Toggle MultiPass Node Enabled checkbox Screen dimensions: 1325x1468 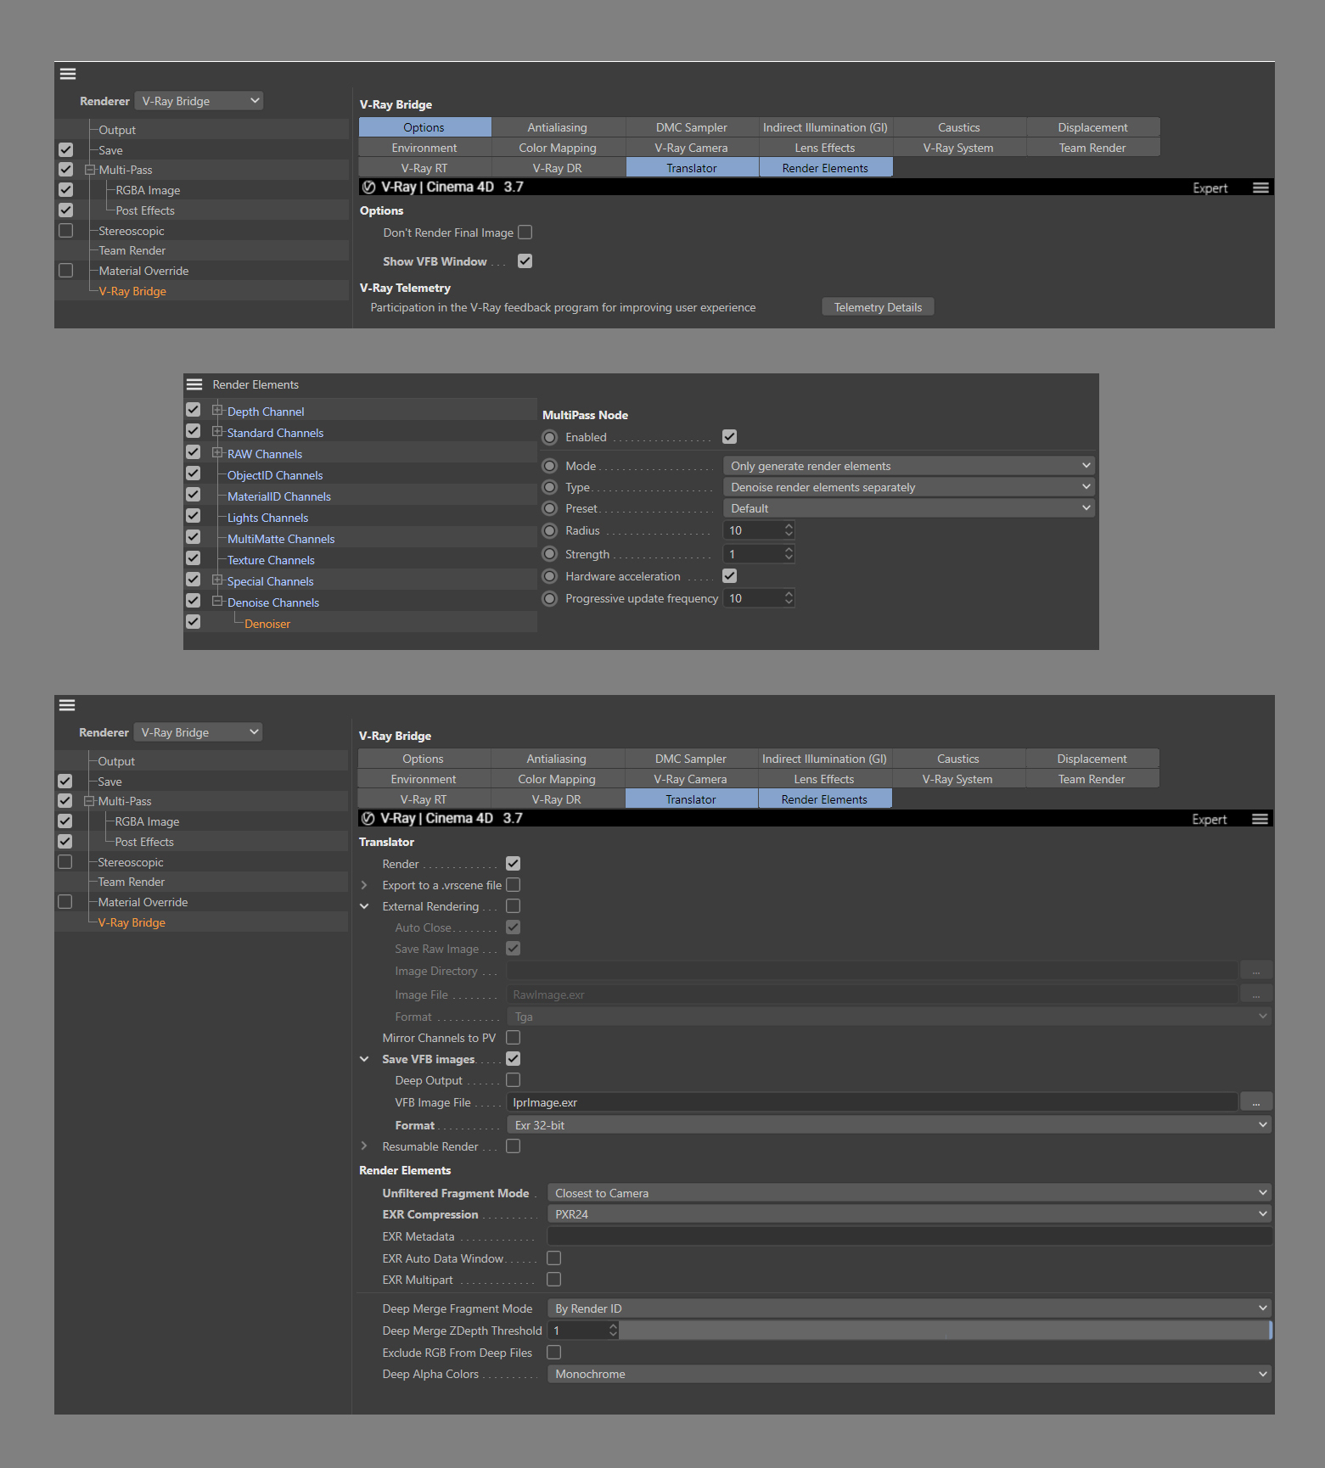(x=730, y=437)
